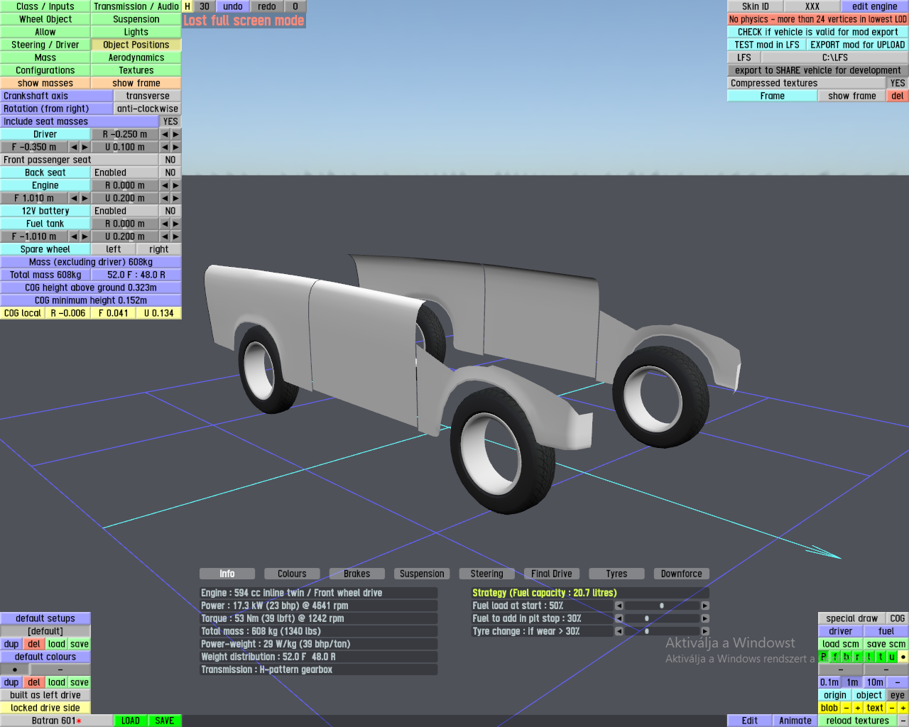Click the Batran 601 vehicle name
This screenshot has width=909, height=727.
tap(57, 721)
